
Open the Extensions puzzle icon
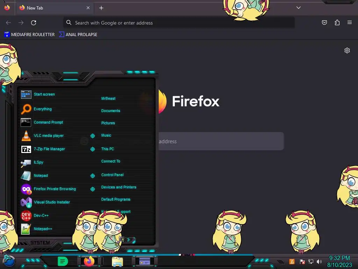point(337,22)
